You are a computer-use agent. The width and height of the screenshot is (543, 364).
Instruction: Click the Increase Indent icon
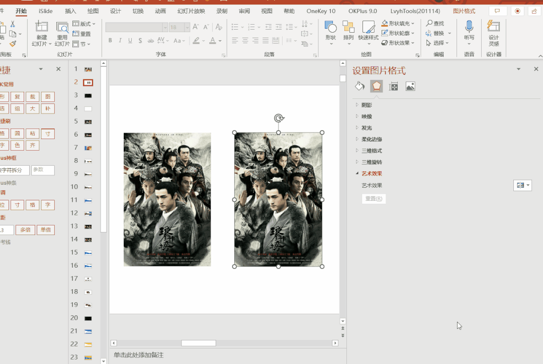coord(279,27)
